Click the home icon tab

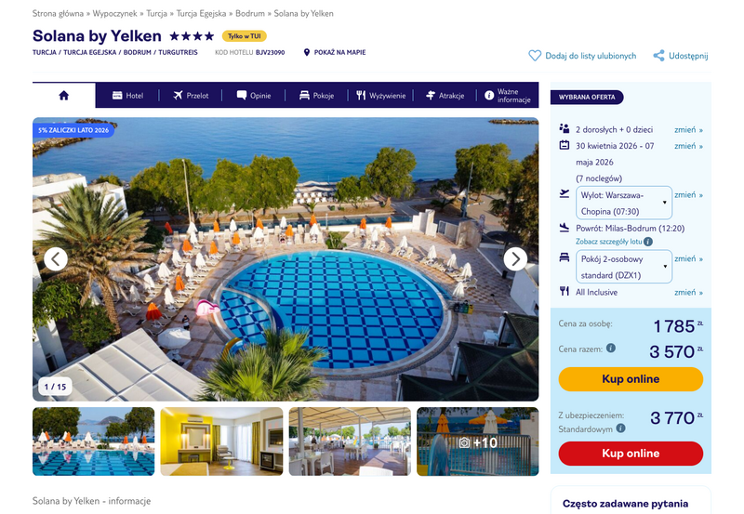point(64,96)
